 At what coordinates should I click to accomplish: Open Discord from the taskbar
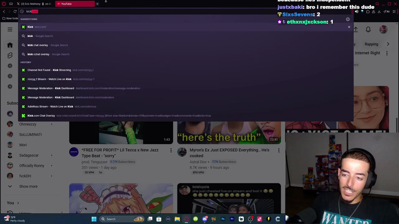pos(204,219)
